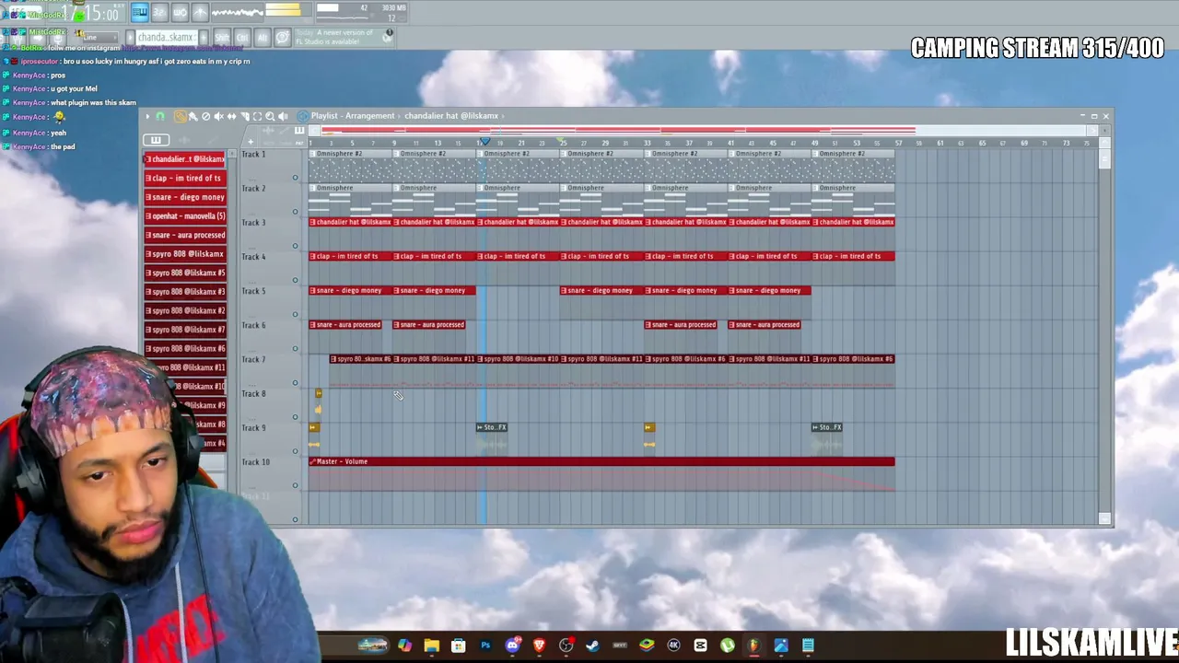Screen dimensions: 1179x663
Task: Select the Slice tool in Playlist toolbar
Action: pos(245,116)
